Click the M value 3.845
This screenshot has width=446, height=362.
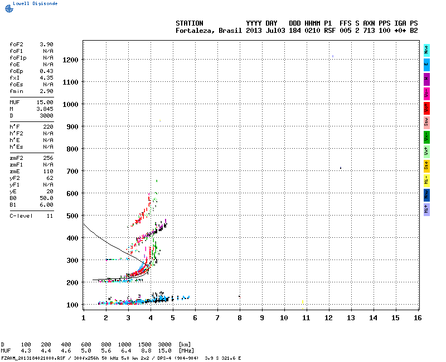click(x=45, y=109)
